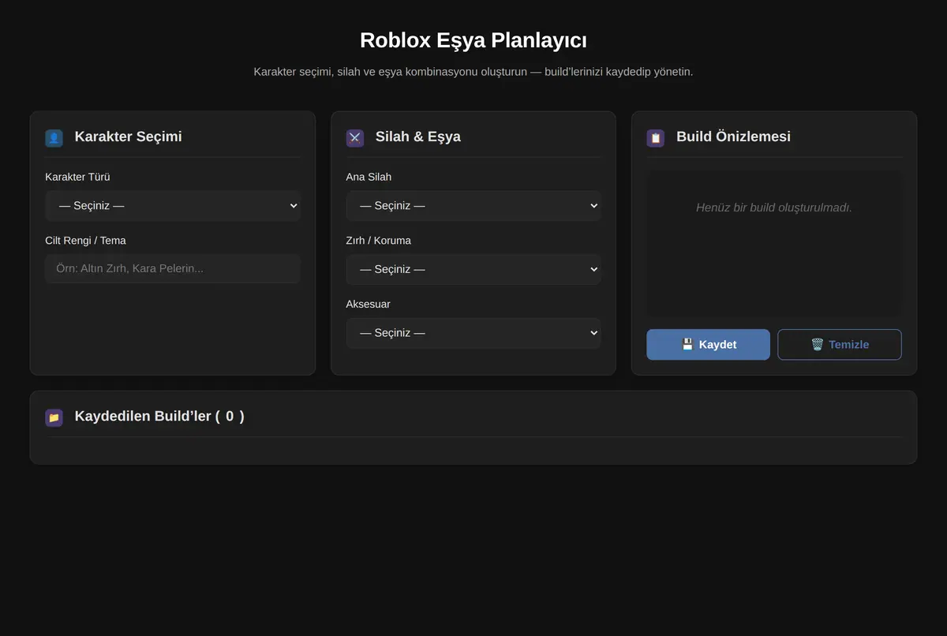Viewport: 947px width, 636px height.
Task: Click the Karakter Türü label
Action: 77,177
